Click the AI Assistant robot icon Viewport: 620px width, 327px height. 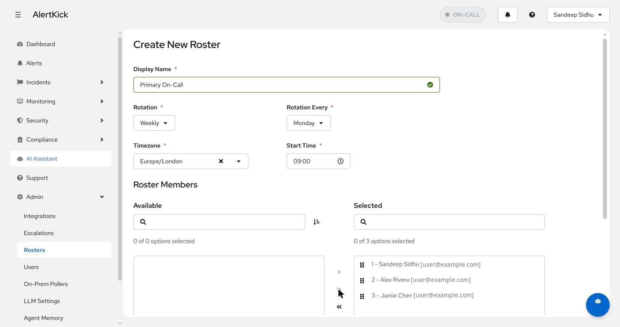click(20, 159)
